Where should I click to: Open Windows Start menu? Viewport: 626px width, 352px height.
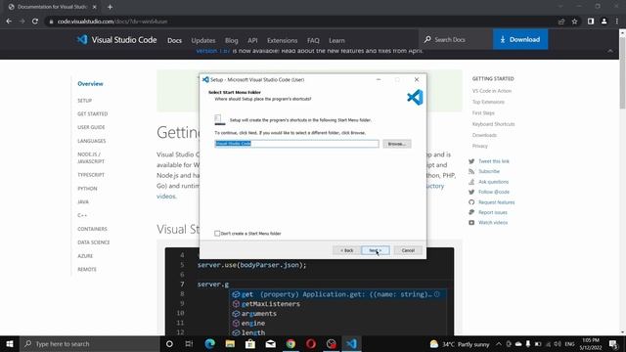(x=10, y=343)
